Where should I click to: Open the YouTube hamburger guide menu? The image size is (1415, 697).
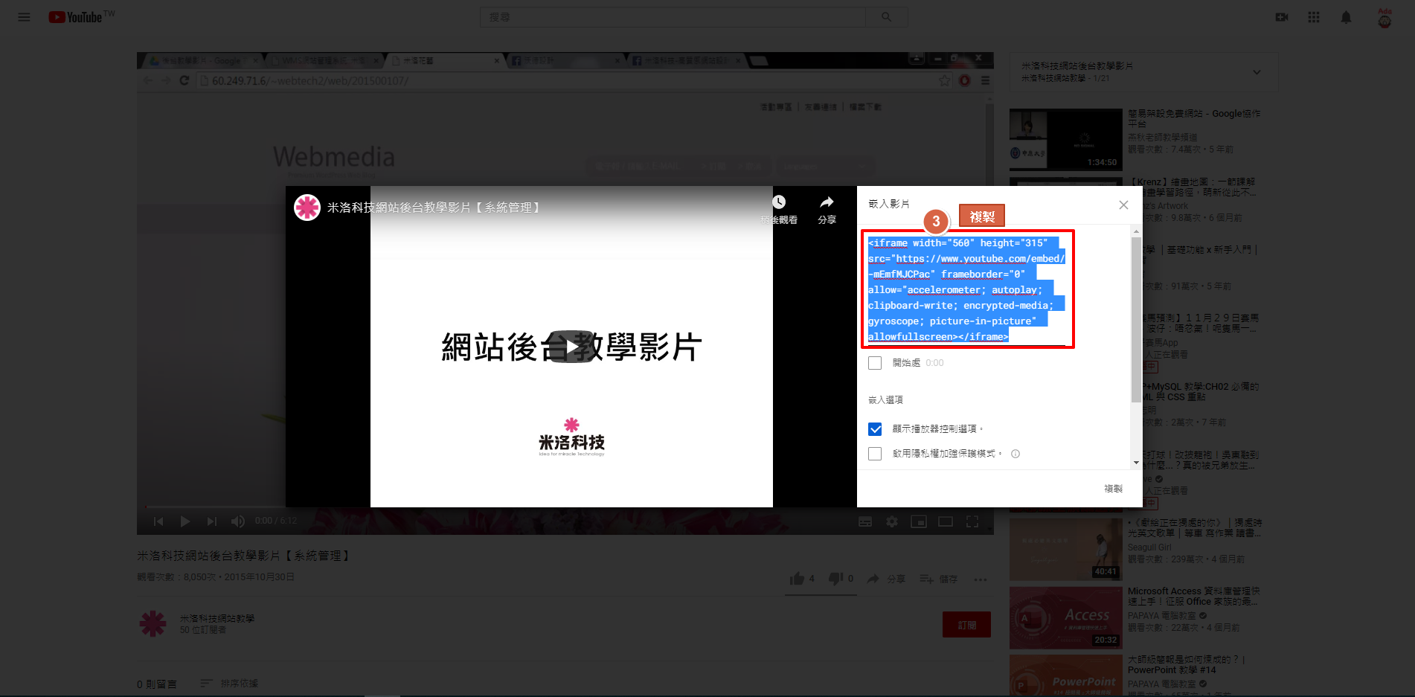coord(24,17)
